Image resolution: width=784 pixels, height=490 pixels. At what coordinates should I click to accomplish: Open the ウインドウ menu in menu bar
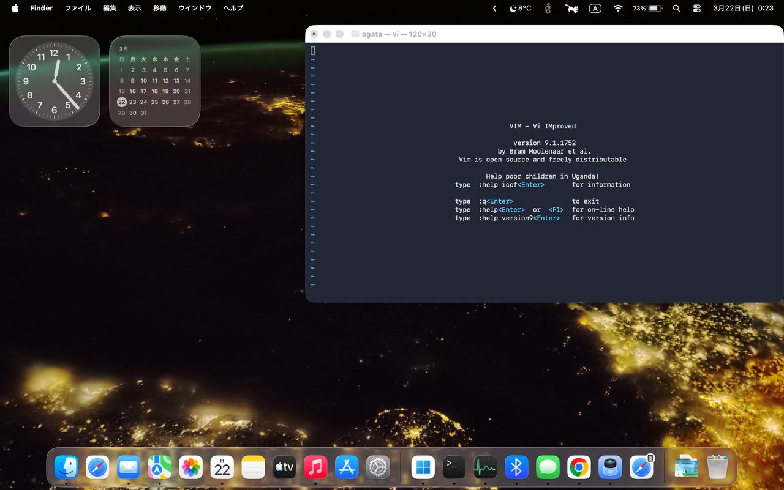click(195, 9)
